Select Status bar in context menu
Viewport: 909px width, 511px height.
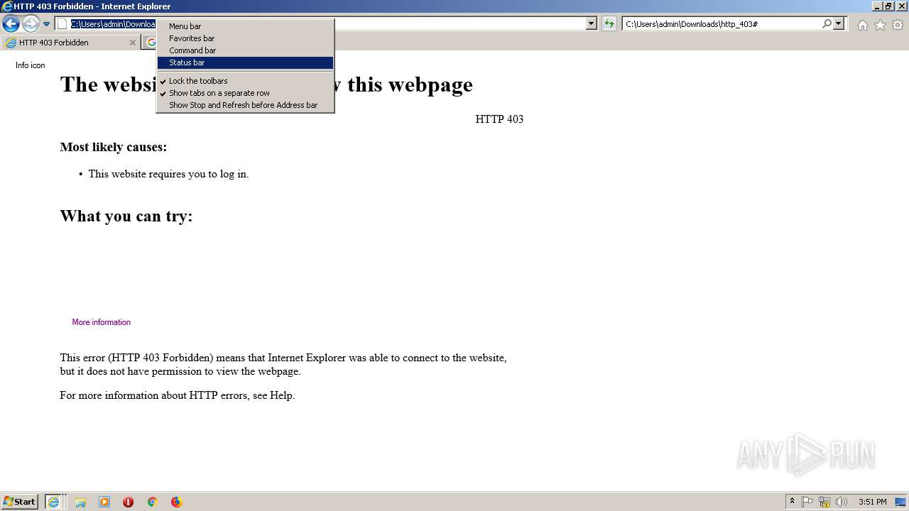(245, 62)
